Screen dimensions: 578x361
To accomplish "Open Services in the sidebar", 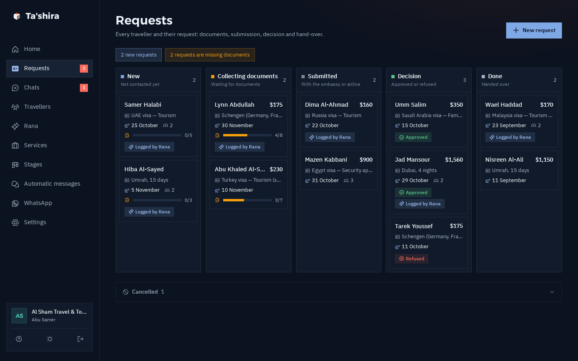I will tap(49, 145).
